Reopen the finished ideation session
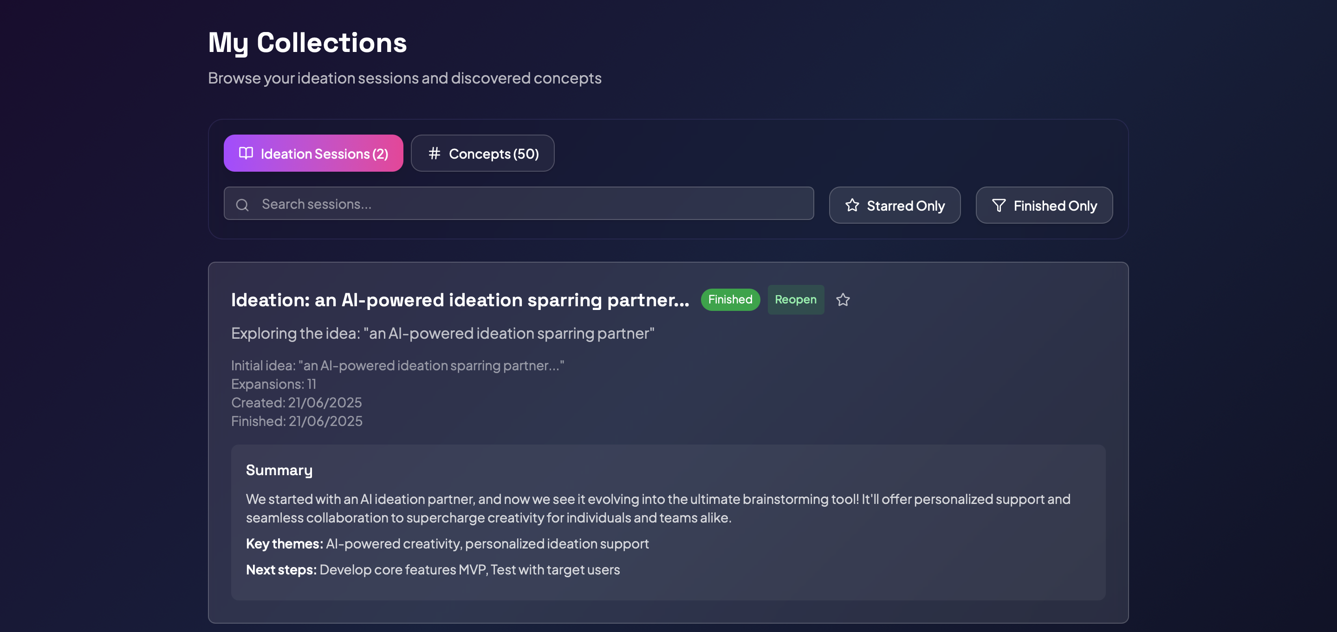This screenshot has height=632, width=1337. [795, 299]
